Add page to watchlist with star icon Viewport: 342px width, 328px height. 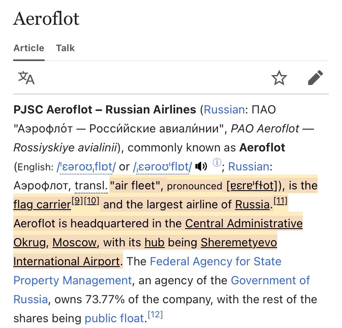[x=279, y=78]
